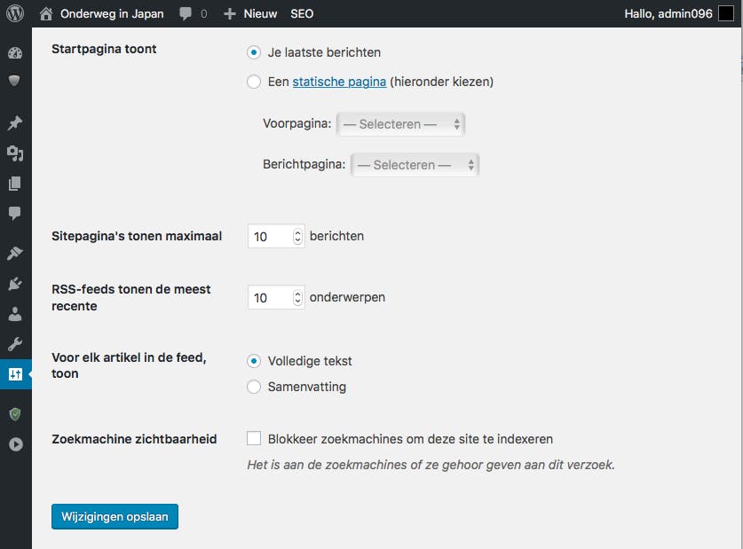This screenshot has height=549, width=743.
Task: Open the 'Nieuw' admin bar menu
Action: coord(250,13)
